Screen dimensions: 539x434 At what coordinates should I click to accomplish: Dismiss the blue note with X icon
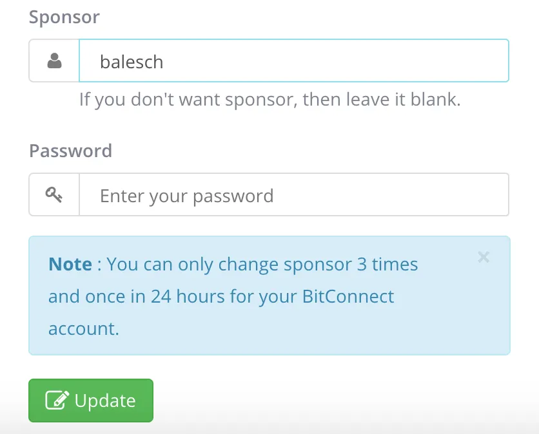click(x=484, y=257)
